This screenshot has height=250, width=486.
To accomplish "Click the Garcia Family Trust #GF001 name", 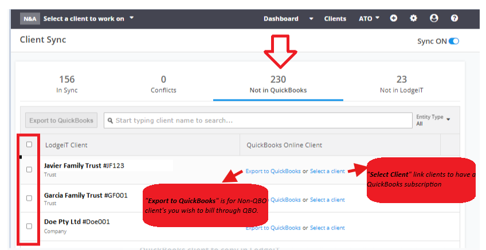I will click(85, 195).
